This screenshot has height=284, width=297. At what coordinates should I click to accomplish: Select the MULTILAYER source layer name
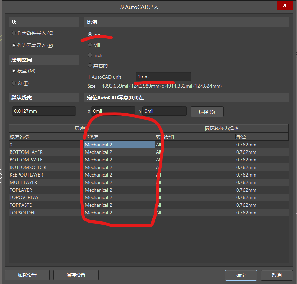[23, 182]
